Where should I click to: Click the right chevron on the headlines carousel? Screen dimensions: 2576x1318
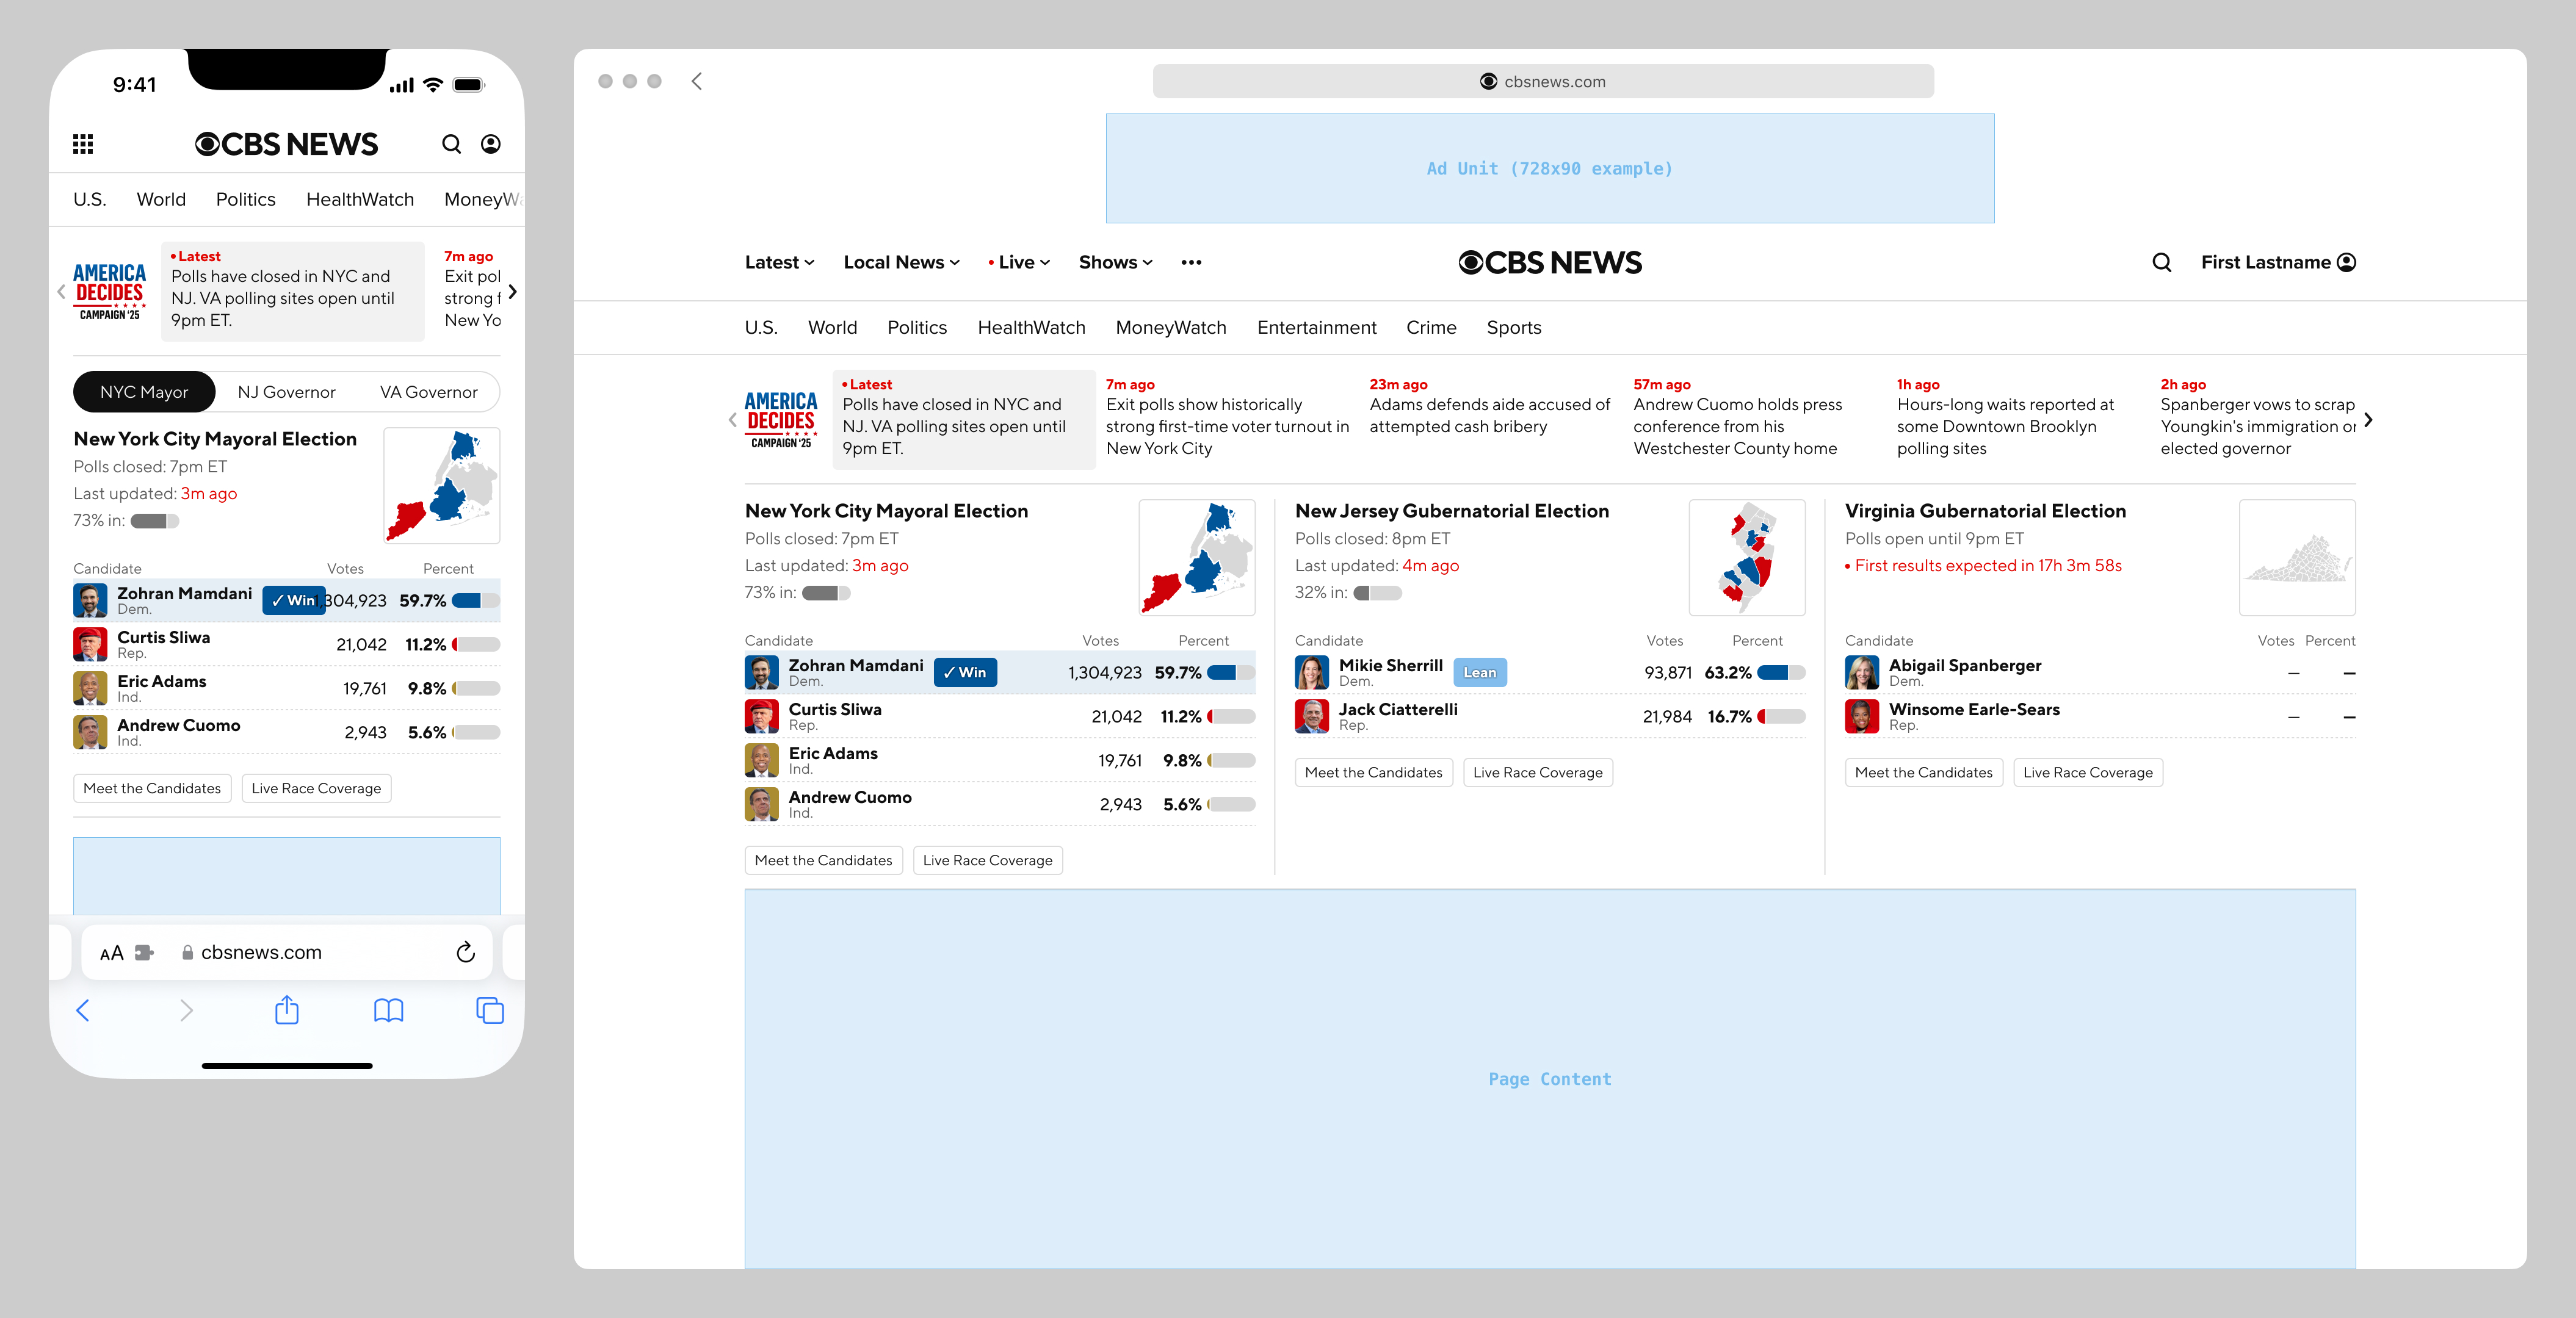click(x=2368, y=420)
